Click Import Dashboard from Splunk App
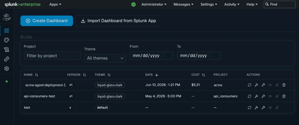299x125 pixels. (x=118, y=21)
